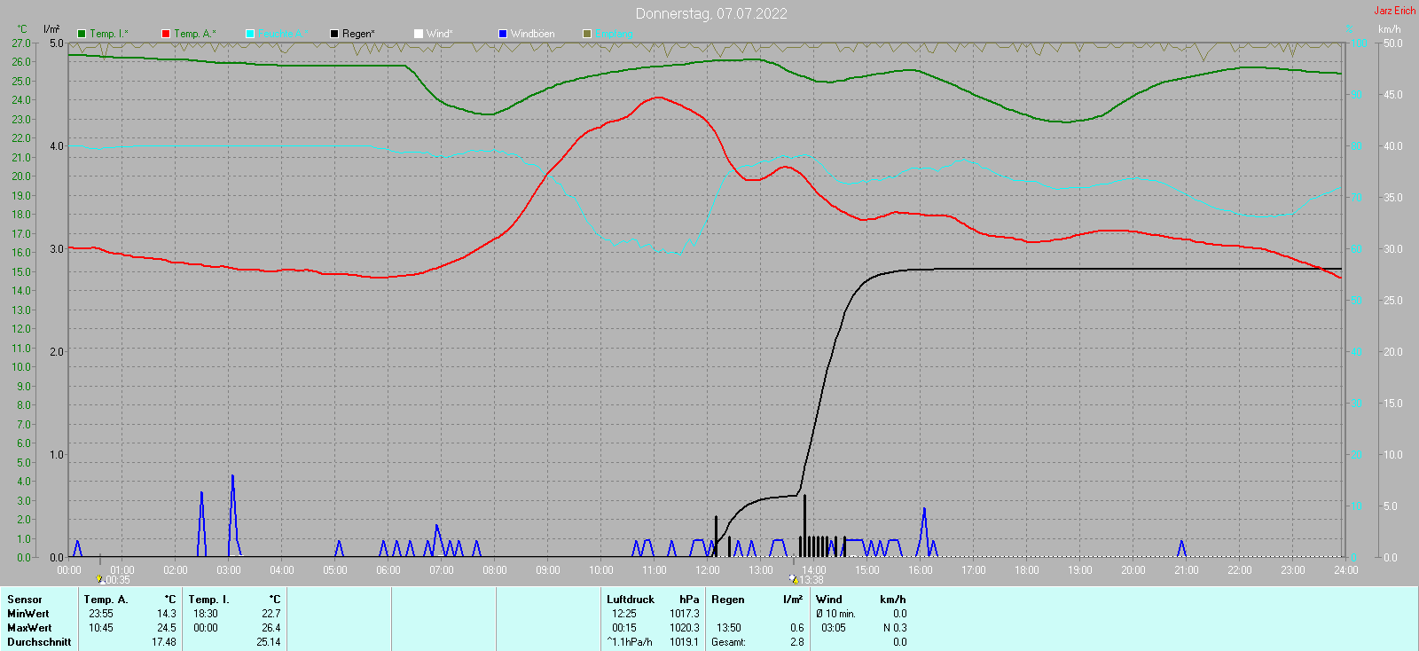Click the 'Temp. I.' table column header

[x=208, y=600]
